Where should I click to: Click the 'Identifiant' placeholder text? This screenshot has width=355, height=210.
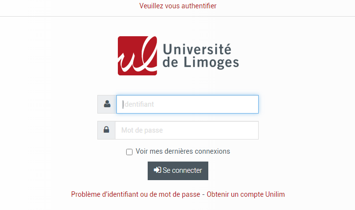point(138,104)
